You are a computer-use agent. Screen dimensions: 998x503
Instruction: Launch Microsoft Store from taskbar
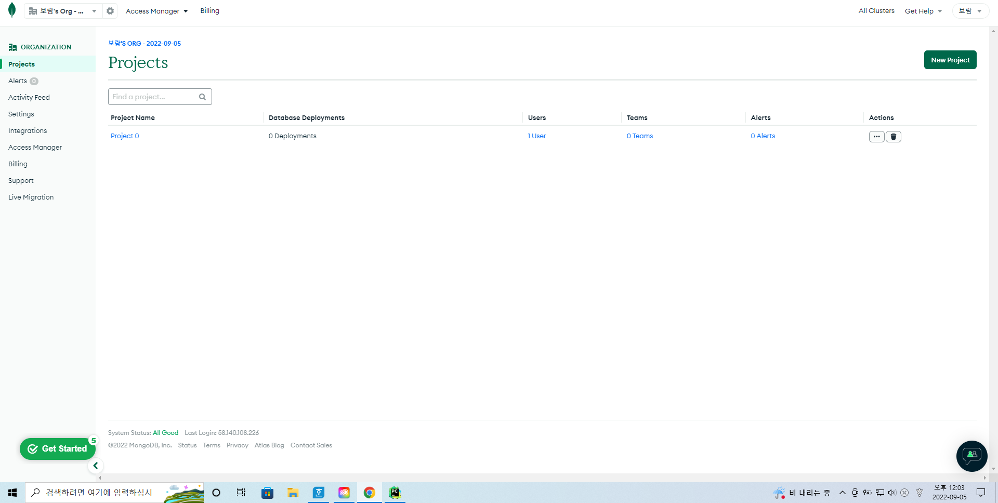pyautogui.click(x=267, y=493)
